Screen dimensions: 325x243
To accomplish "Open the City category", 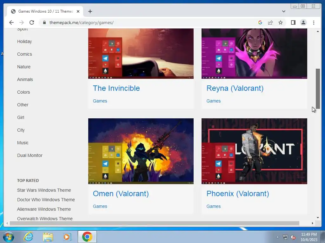I will (x=21, y=130).
